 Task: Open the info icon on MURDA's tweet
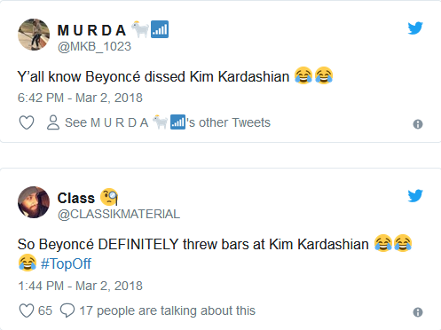[x=418, y=124]
